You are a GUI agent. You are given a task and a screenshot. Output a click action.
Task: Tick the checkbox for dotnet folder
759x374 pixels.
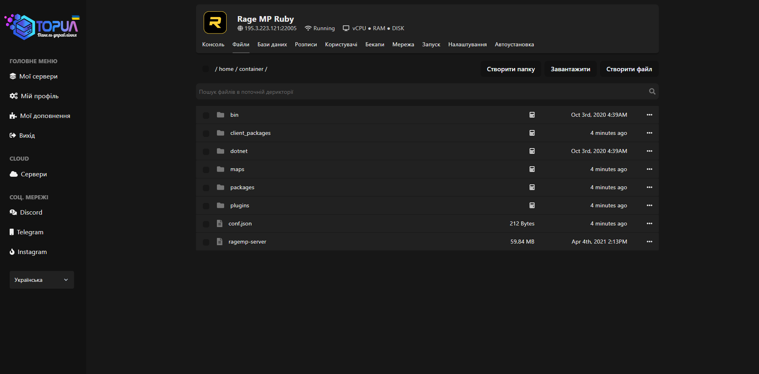pyautogui.click(x=206, y=152)
